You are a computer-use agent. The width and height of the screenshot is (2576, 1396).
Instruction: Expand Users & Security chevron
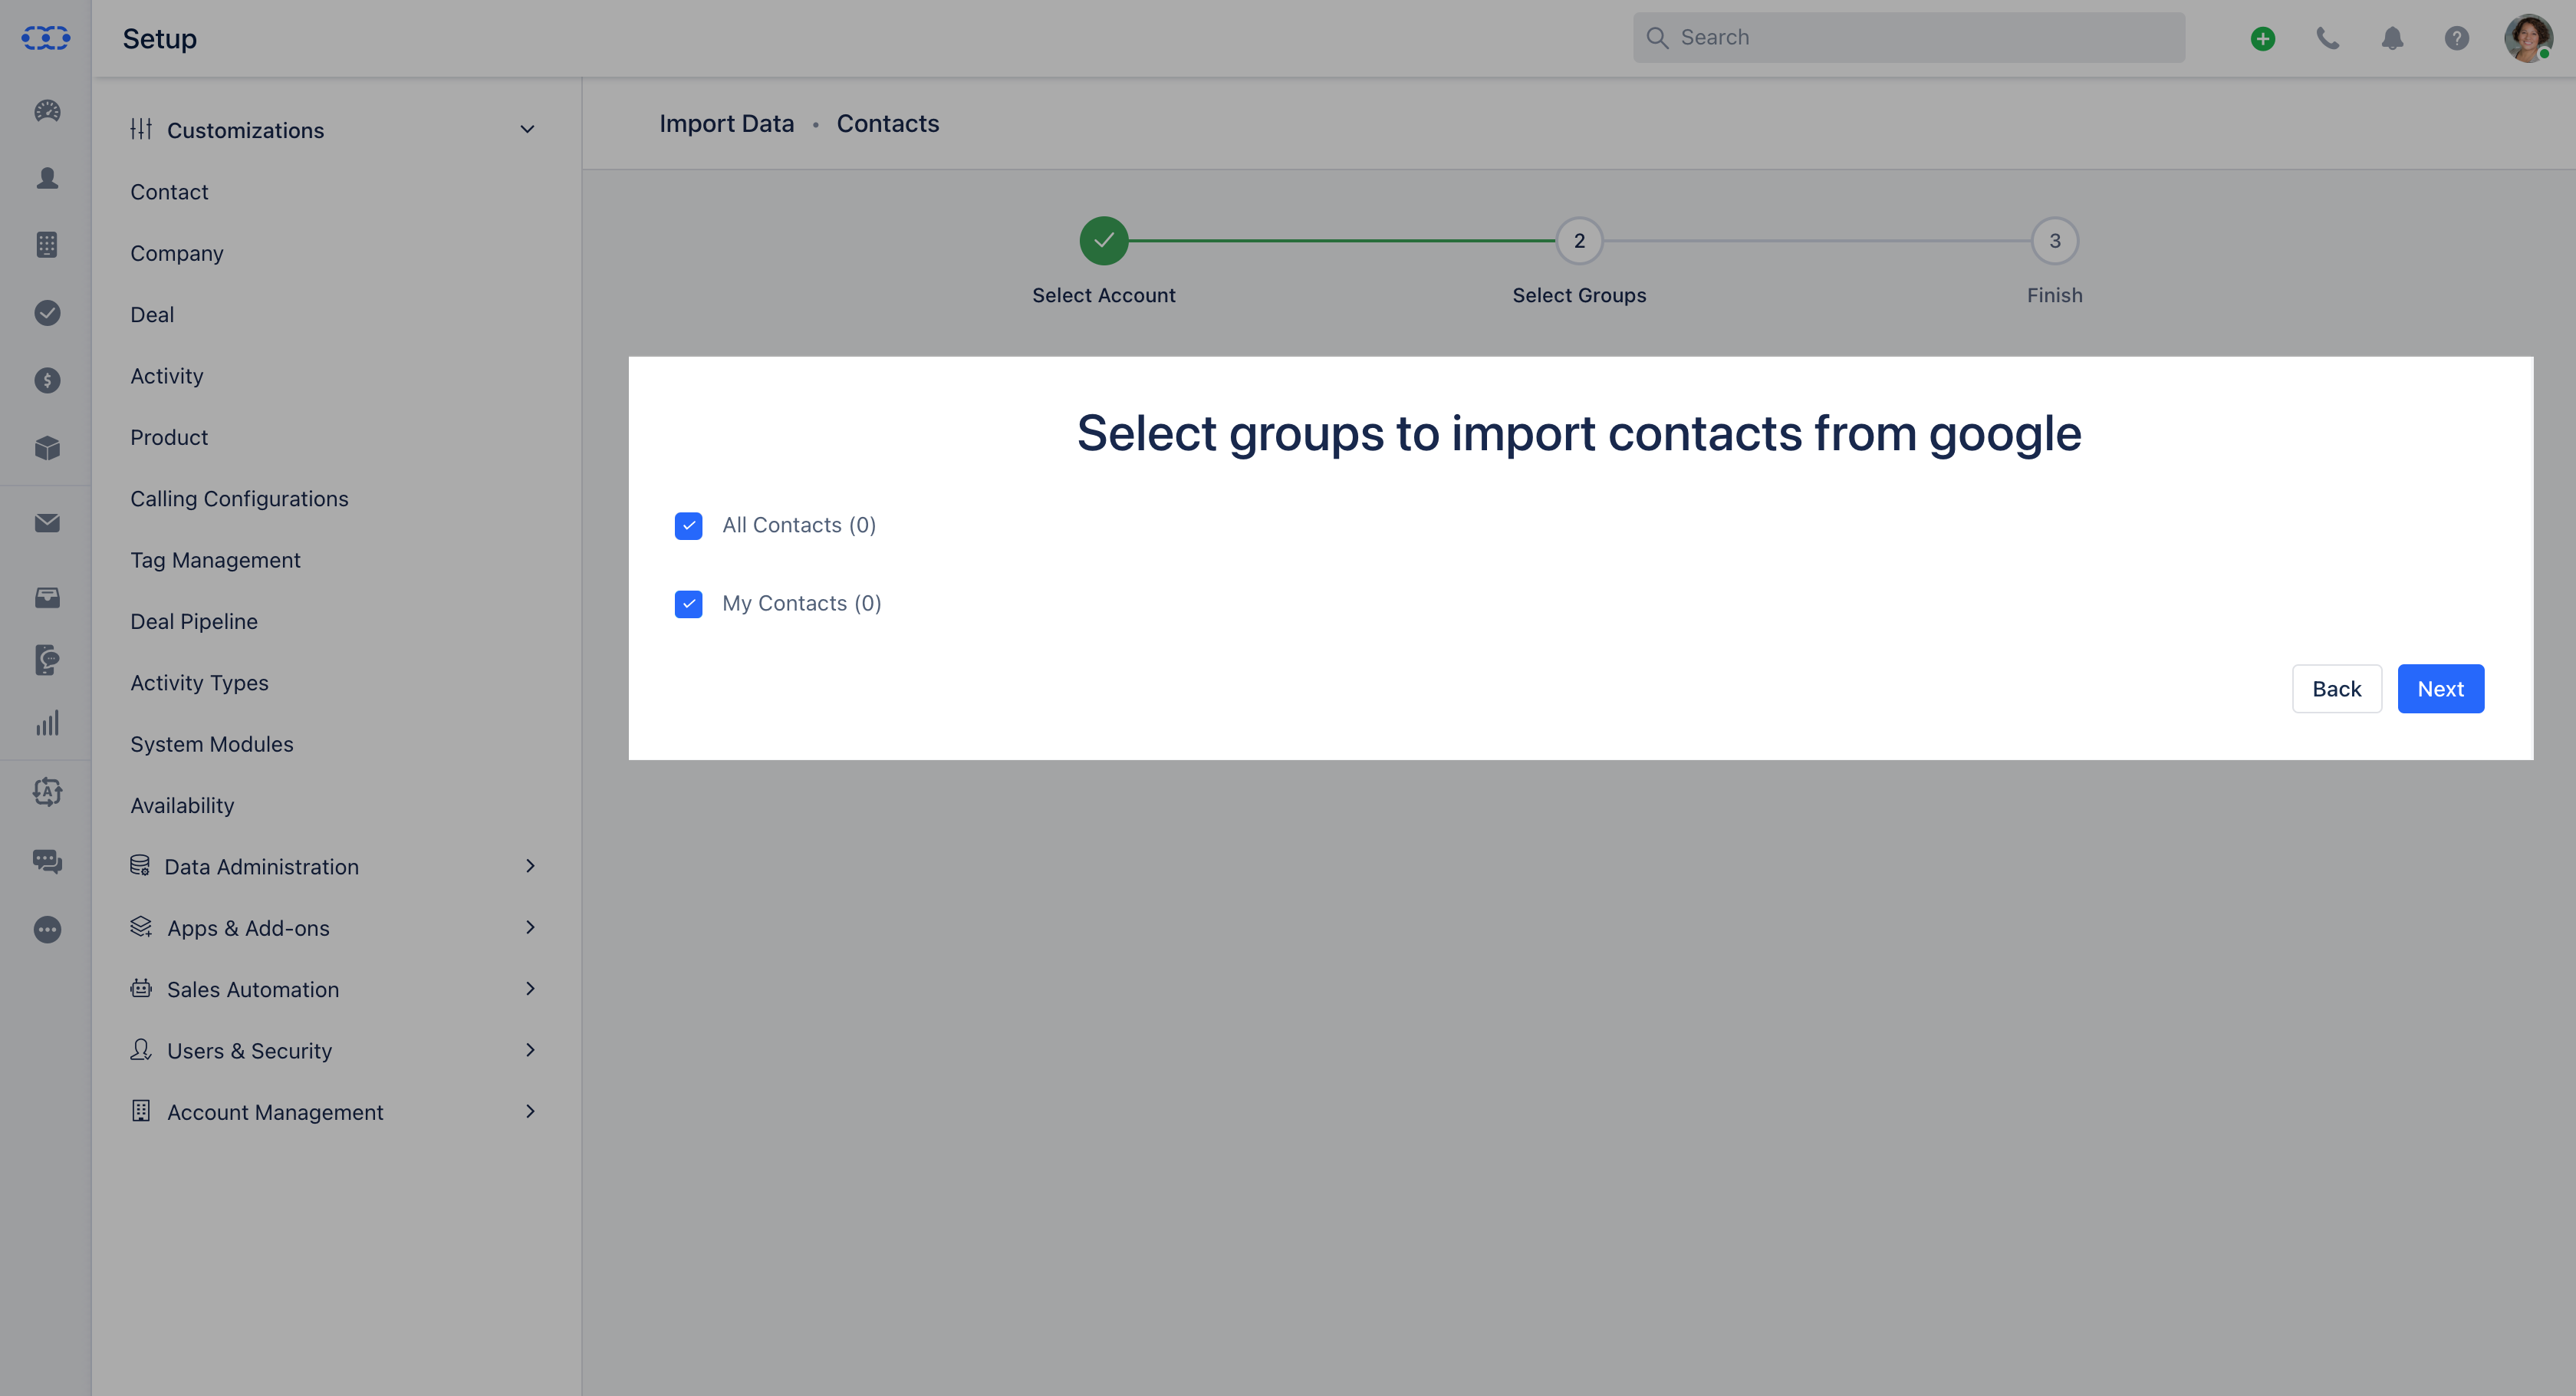tap(530, 1050)
